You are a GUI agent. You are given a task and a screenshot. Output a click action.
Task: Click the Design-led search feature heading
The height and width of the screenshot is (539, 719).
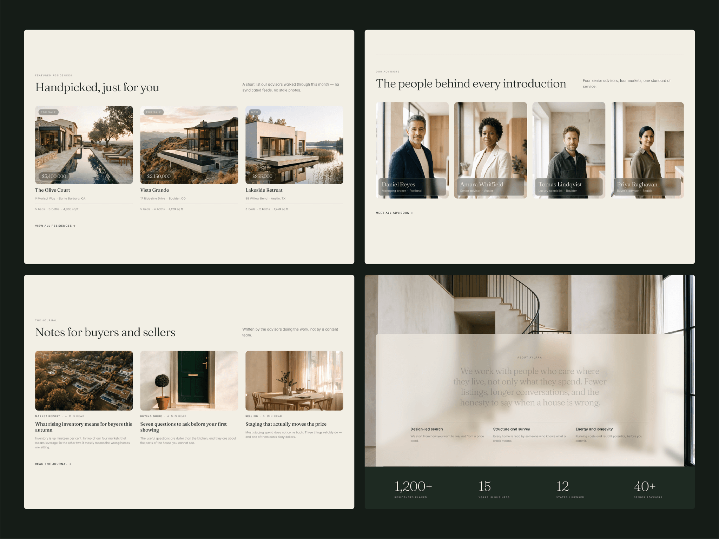pos(427,429)
